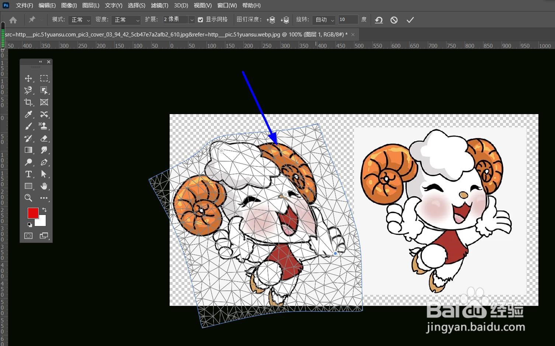Change the screen mode

click(x=44, y=236)
